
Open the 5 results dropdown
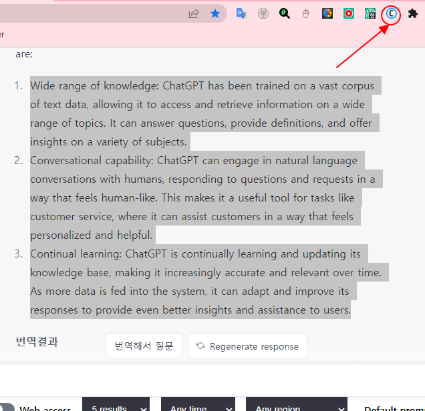[x=116, y=404]
